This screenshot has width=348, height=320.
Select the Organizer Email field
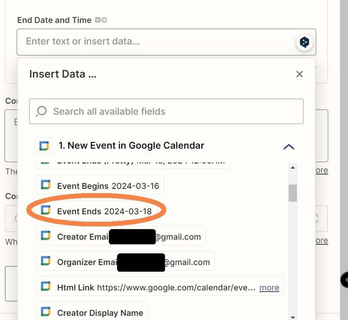pos(125,261)
